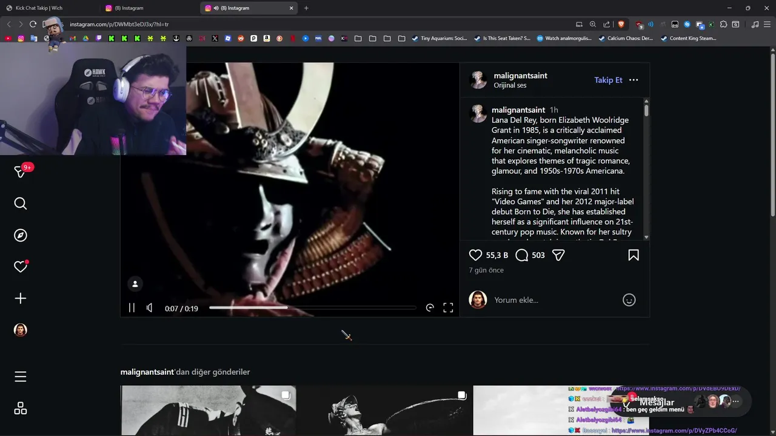Open the Meta apps grid icon
776x436 pixels.
[21, 409]
